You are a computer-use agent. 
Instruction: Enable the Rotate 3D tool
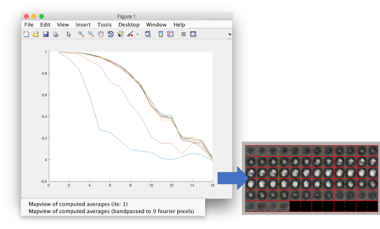coord(110,34)
